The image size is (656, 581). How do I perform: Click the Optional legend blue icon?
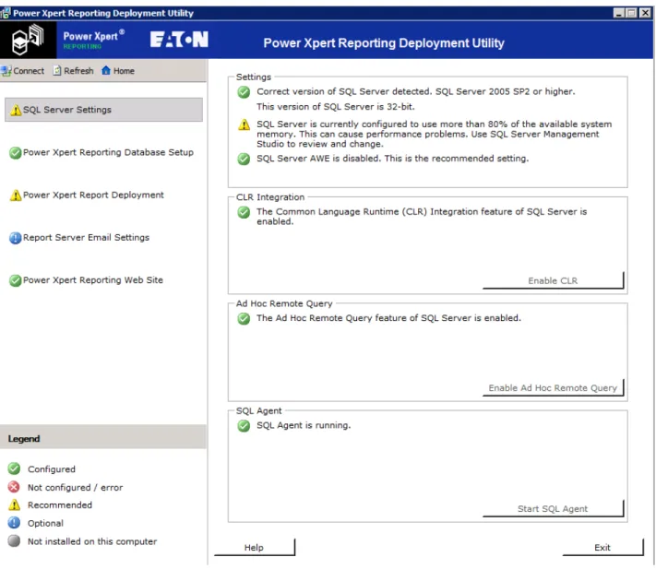click(x=14, y=523)
